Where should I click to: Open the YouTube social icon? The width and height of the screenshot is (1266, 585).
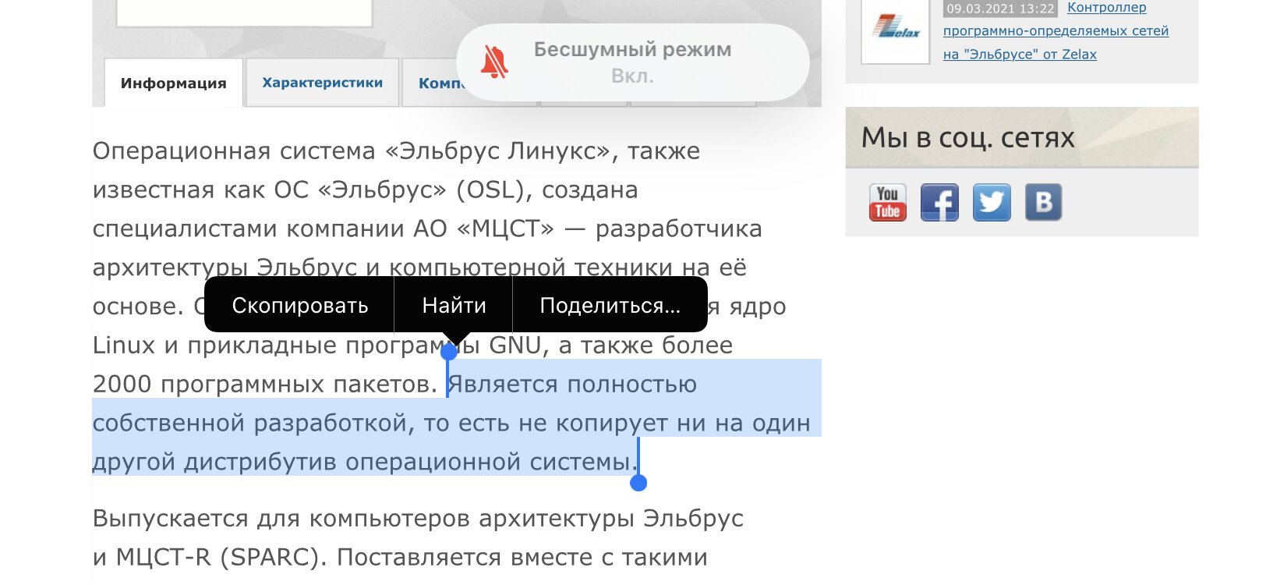point(888,203)
